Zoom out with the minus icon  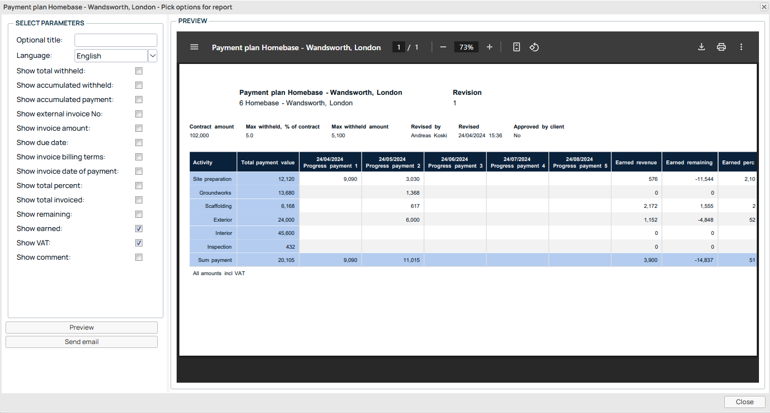[443, 47]
